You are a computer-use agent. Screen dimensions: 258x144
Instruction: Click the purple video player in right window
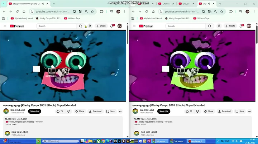[x=192, y=66]
